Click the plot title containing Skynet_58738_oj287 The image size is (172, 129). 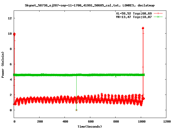[x=89, y=5]
